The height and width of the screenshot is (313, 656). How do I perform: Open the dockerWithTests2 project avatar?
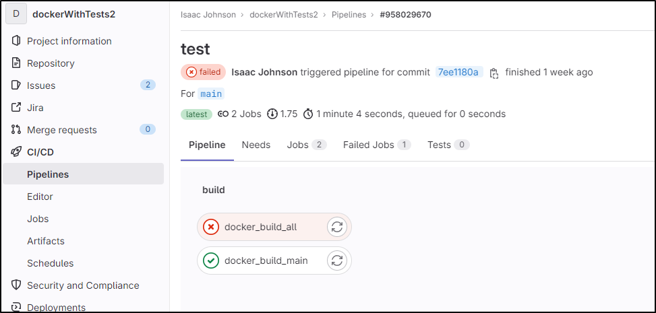(x=16, y=13)
